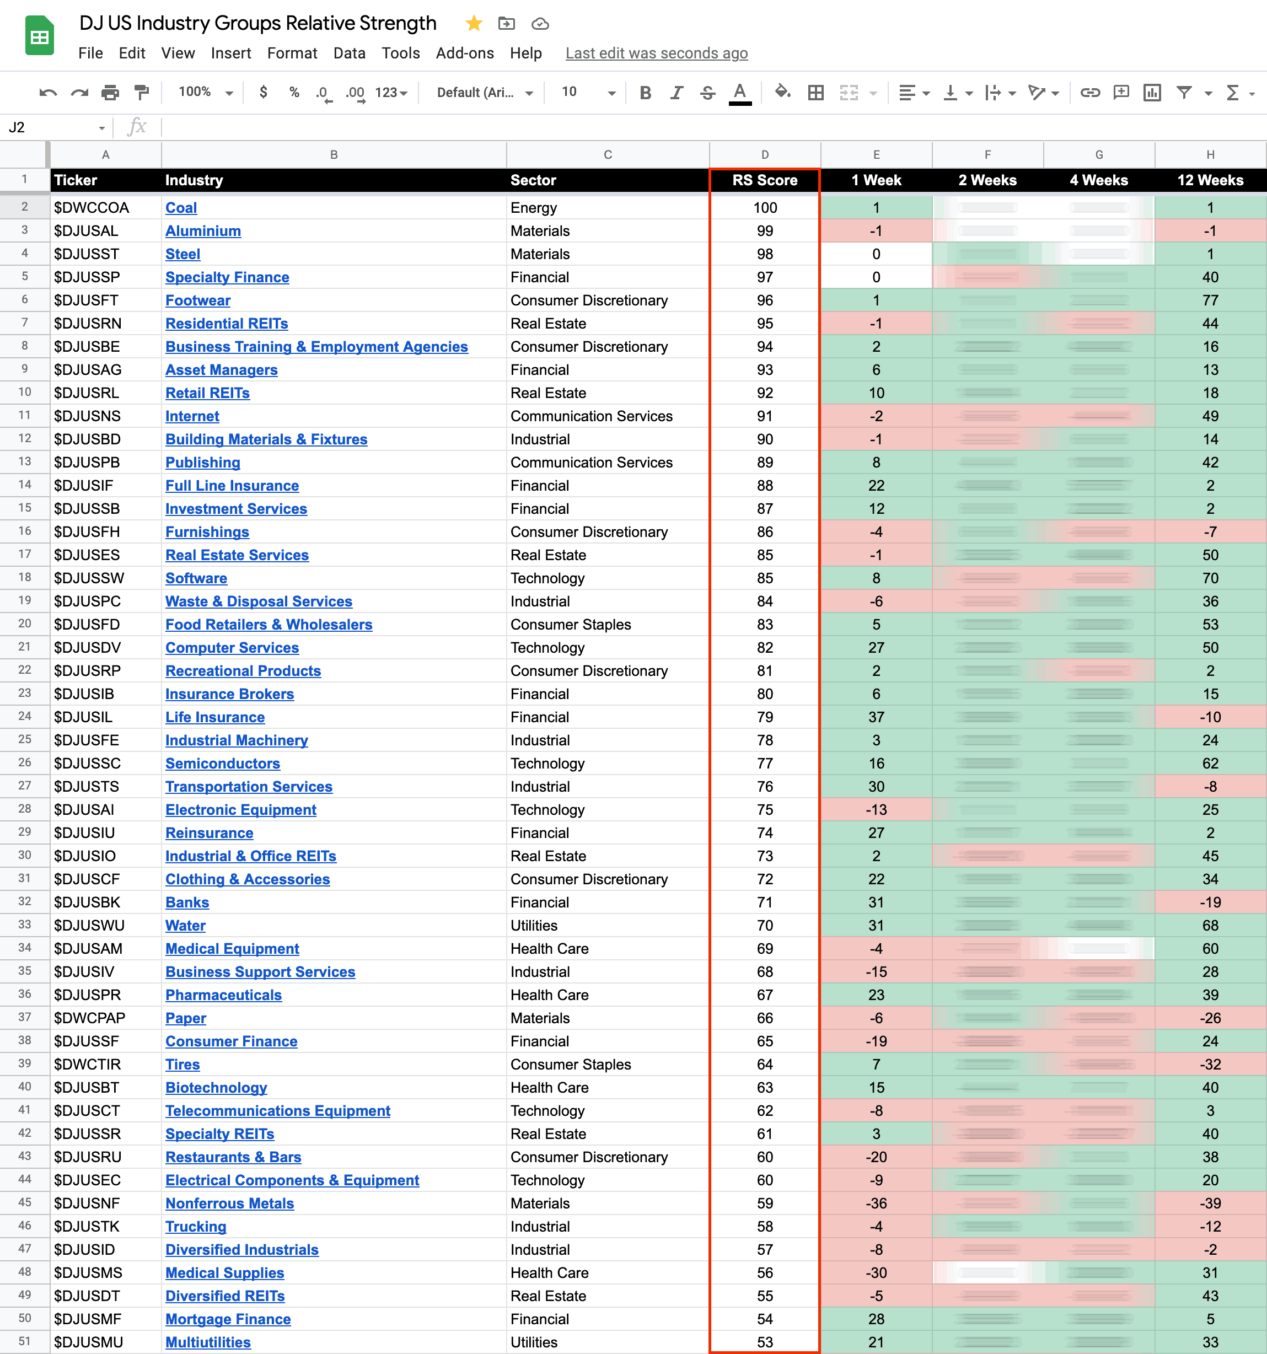Open the Aluminium industry link
Image resolution: width=1267 pixels, height=1354 pixels.
coord(203,231)
